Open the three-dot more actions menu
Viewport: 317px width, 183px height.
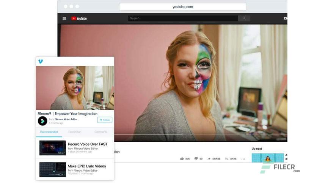(243, 159)
